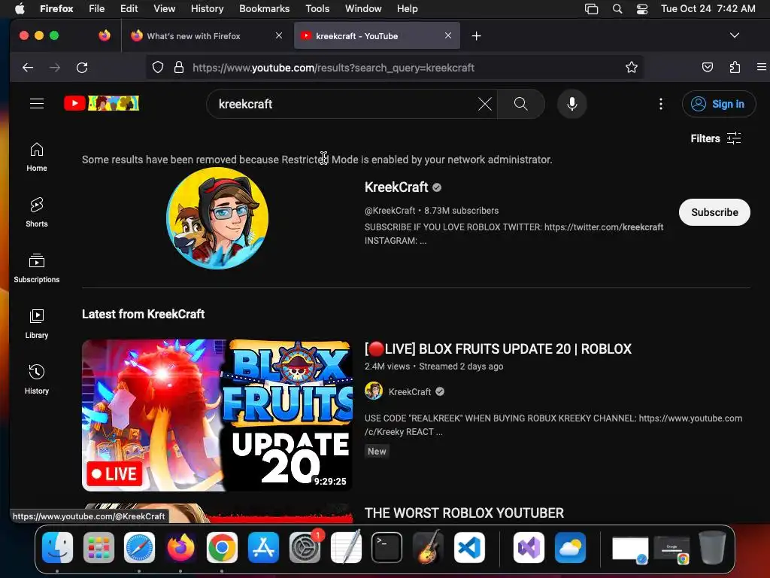
Task: Open KreekCraft channel avatar
Action: [x=217, y=218]
